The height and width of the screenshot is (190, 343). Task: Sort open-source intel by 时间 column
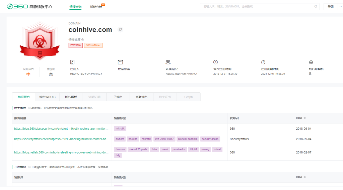(x=305, y=177)
